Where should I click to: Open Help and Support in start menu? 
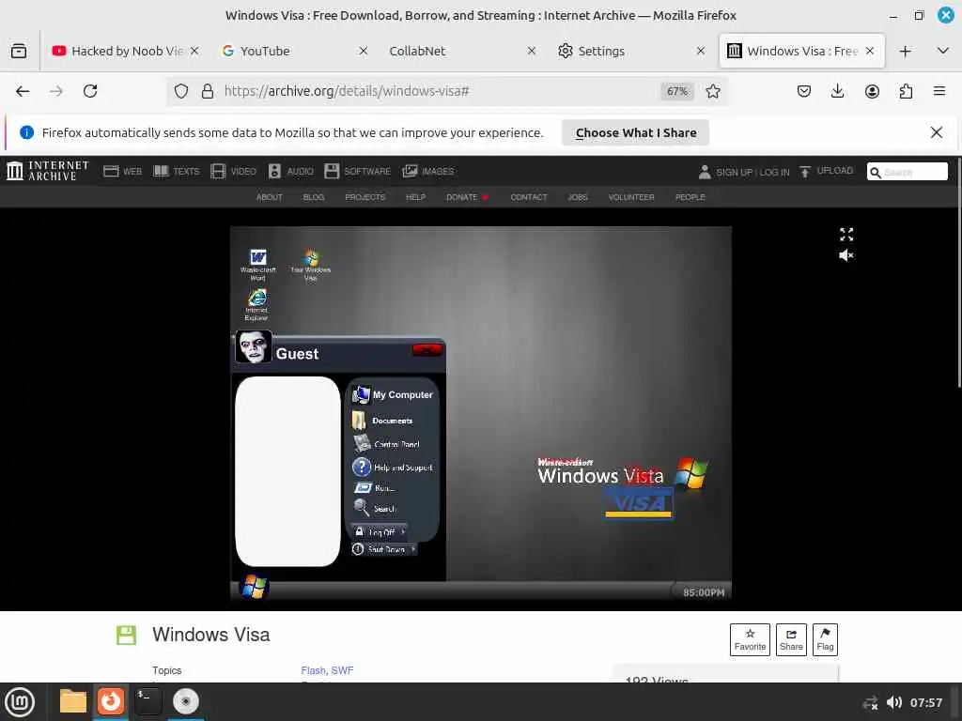(393, 468)
